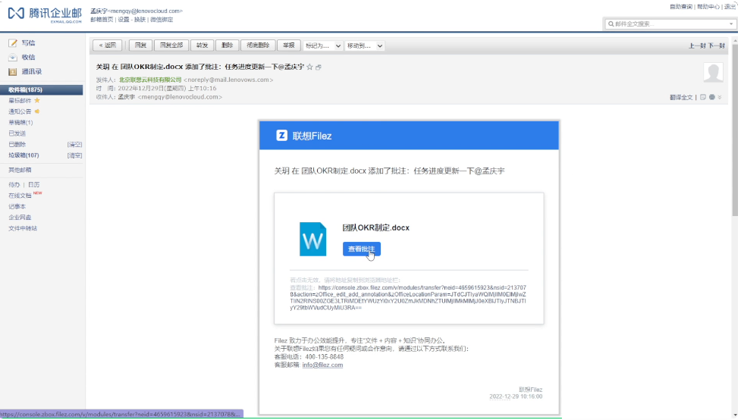The image size is (741, 420).
Task: Click the 彻底删除 permanent delete button
Action: coord(259,45)
